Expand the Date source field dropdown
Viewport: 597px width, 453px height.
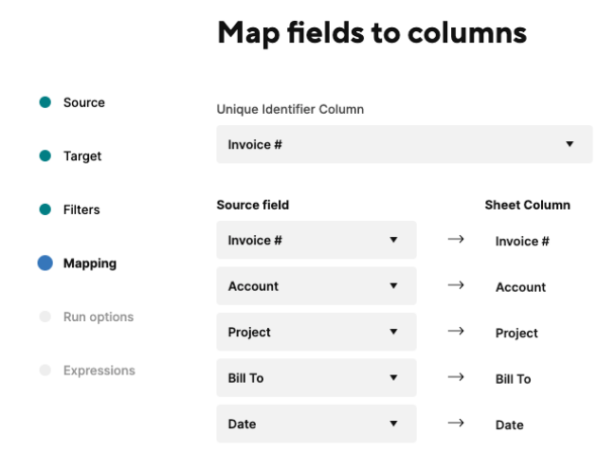tap(393, 425)
